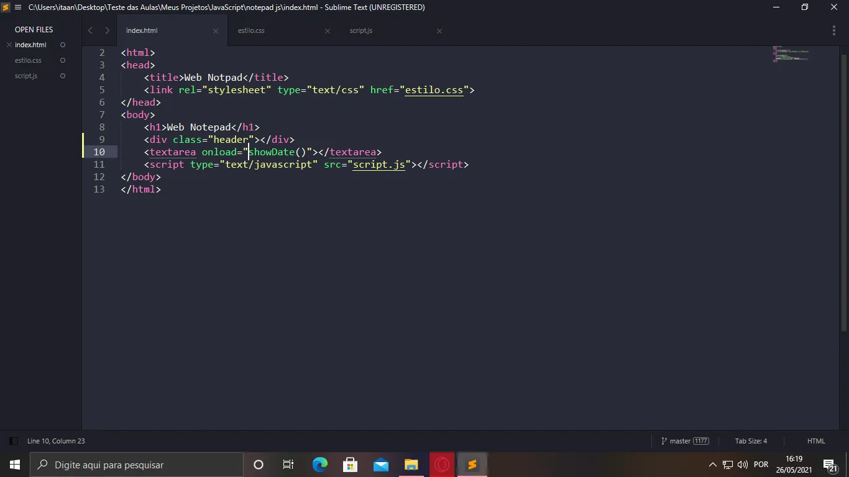Viewport: 849px width, 477px height.
Task: Click the minimap code preview
Action: [791, 54]
